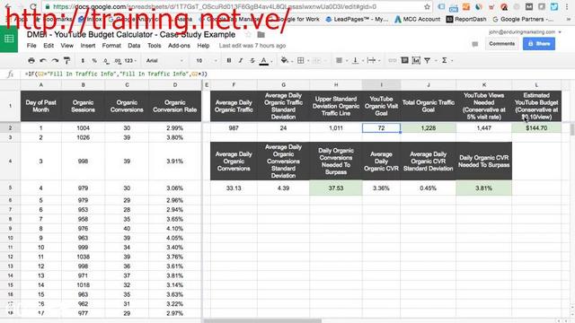Click the Insert chart icon
The image size is (575, 323).
[416, 60]
